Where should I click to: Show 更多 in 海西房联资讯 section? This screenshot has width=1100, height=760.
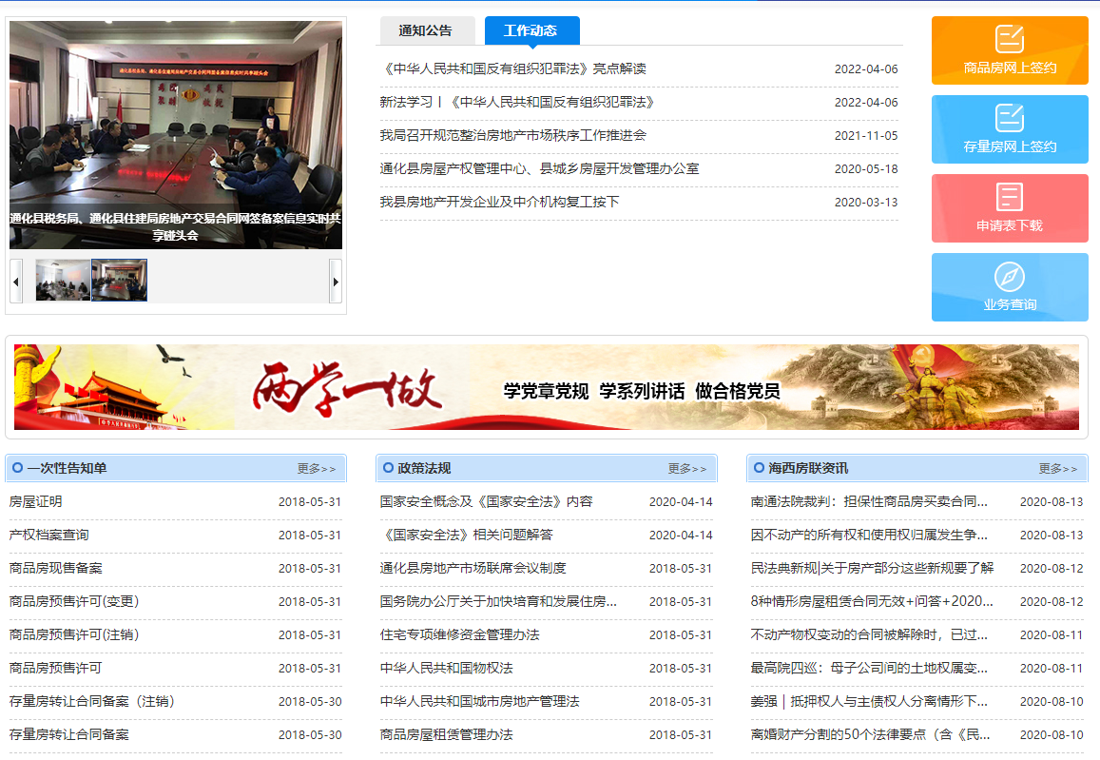[x=1057, y=469]
